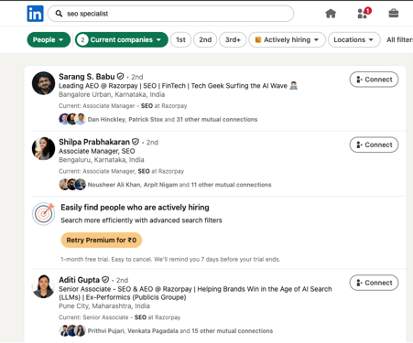Open the LinkedIn logo home link

pyautogui.click(x=35, y=14)
